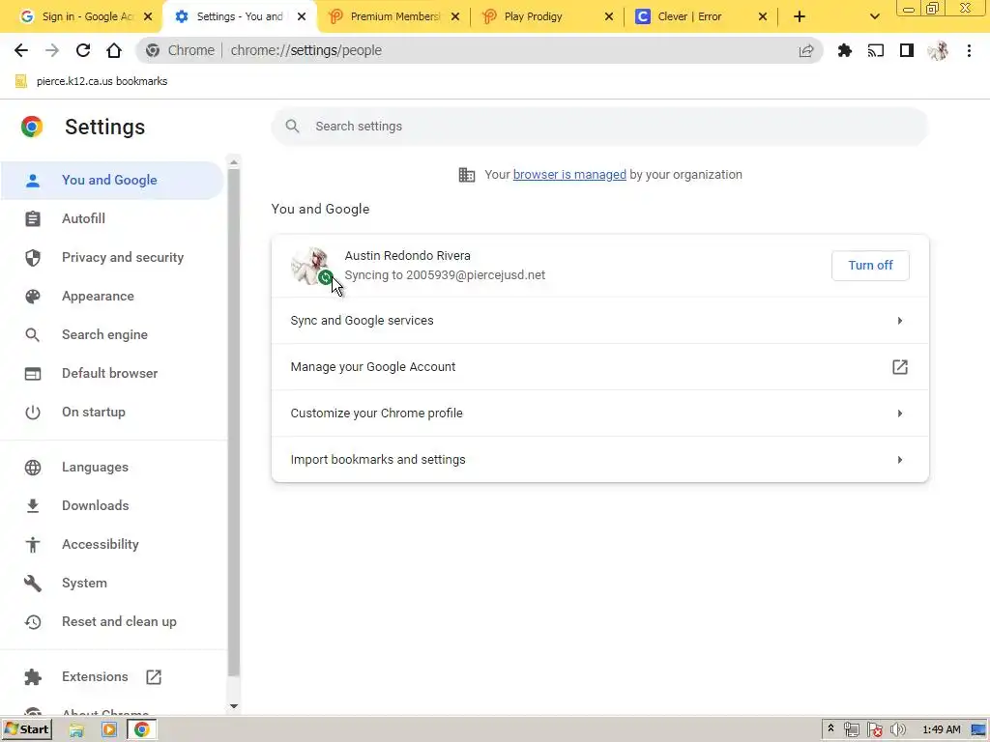Click the network tray icon
This screenshot has width=990, height=742.
pos(851,730)
